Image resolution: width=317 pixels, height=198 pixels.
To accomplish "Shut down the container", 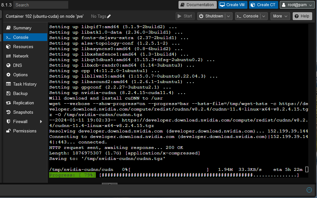I will click(x=211, y=16).
